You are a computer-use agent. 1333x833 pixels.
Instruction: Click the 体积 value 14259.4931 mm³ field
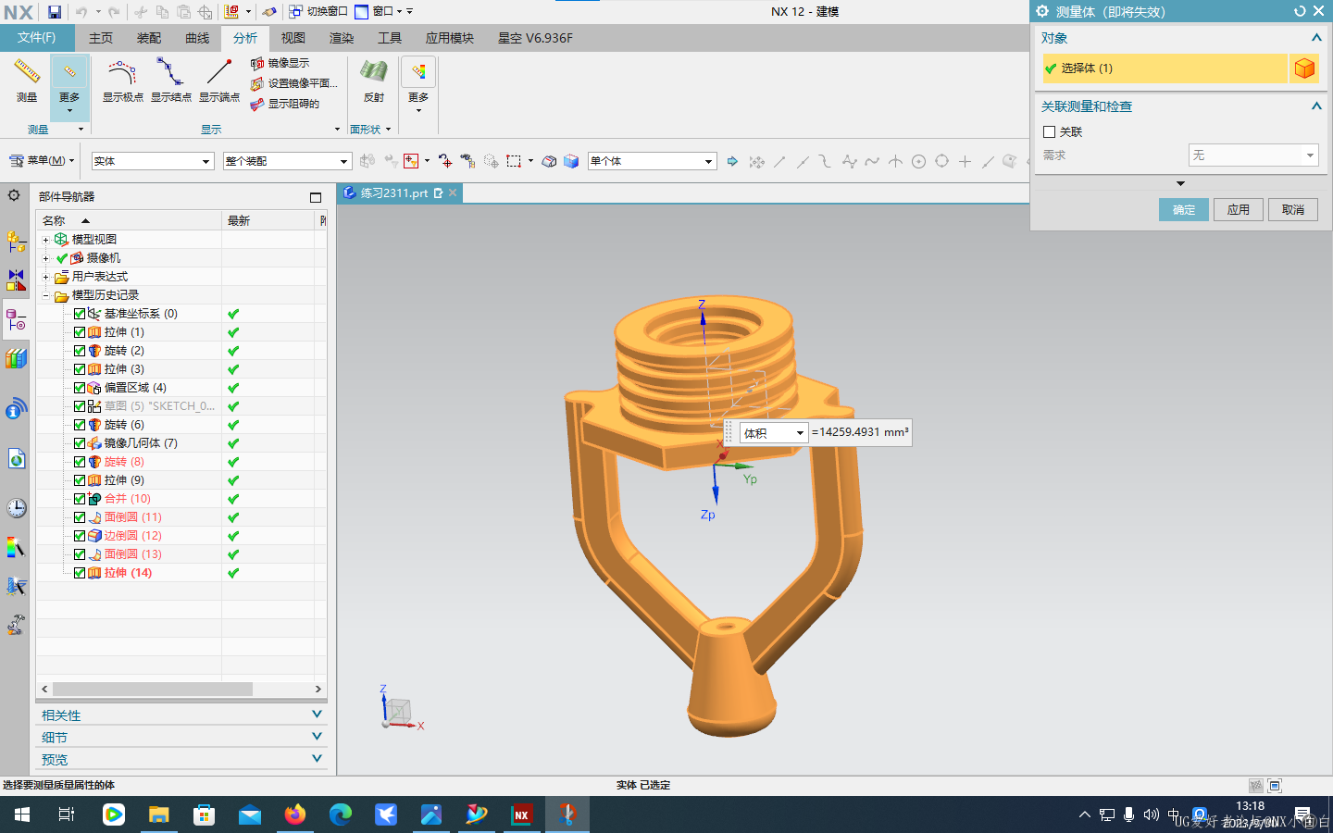click(x=860, y=432)
